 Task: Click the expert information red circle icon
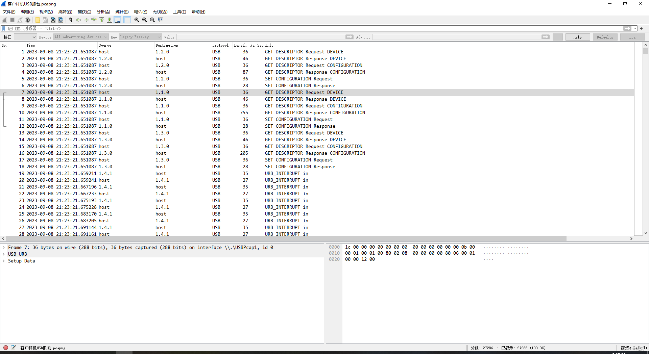(6, 348)
